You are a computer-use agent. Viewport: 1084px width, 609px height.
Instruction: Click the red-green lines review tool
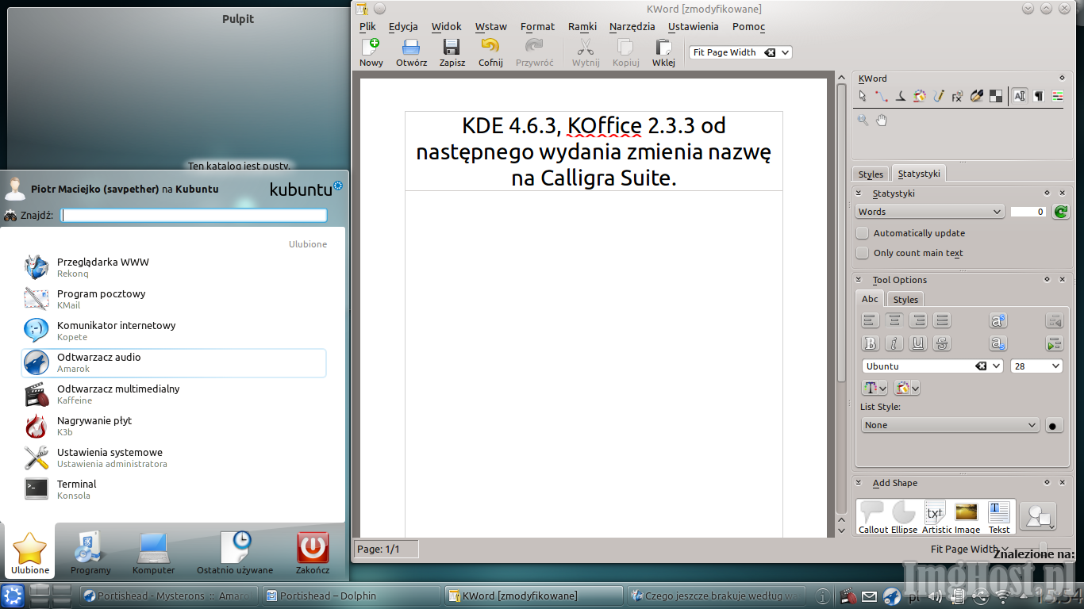(1058, 96)
